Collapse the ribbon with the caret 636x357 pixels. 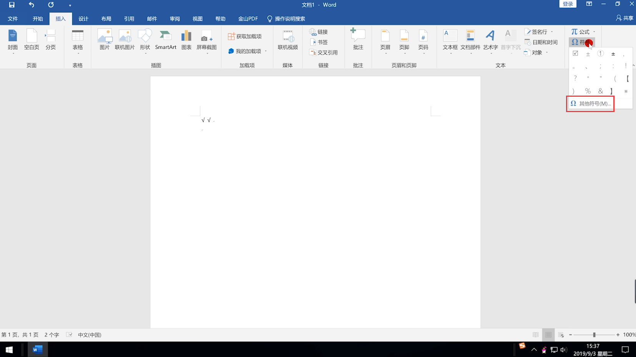634,66
